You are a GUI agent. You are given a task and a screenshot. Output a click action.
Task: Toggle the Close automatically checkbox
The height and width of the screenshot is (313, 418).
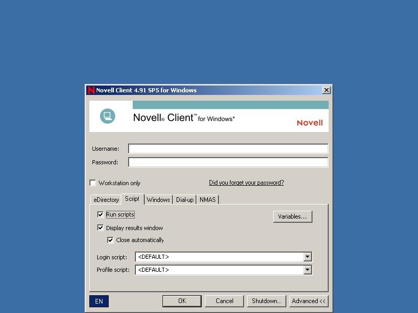coord(110,240)
